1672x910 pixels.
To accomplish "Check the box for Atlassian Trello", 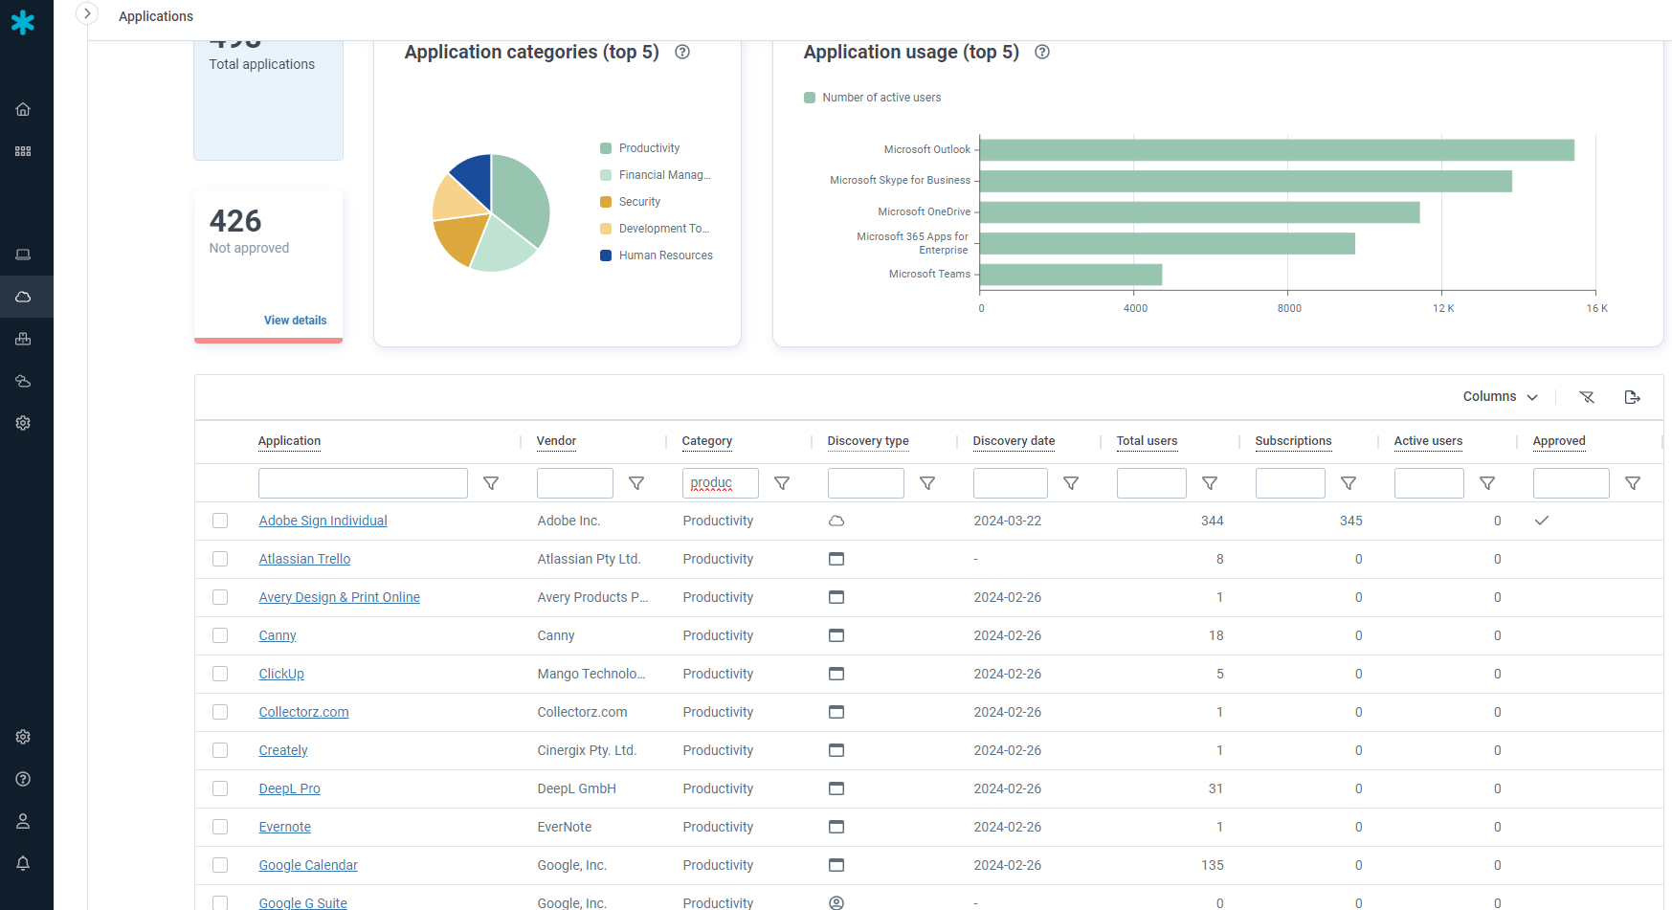I will [220, 559].
